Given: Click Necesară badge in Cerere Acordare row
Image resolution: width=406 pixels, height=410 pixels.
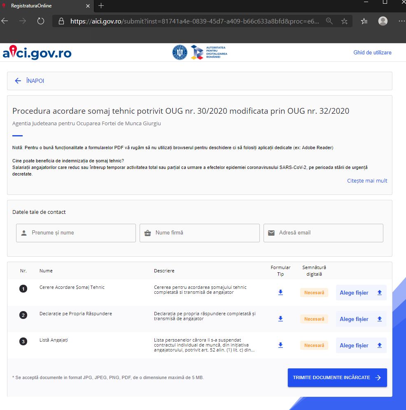Looking at the screenshot, I should point(314,293).
